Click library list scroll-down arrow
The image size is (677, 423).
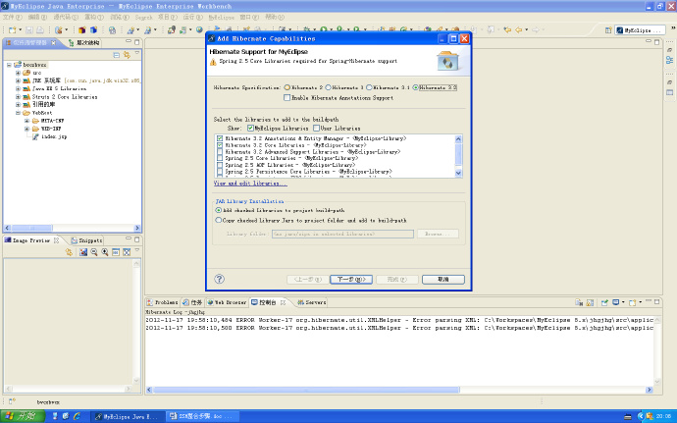[x=458, y=173]
